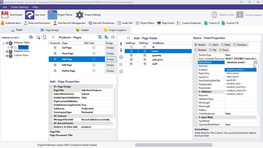Open Project Settings gear
The height and width of the screenshot is (148, 263).
pos(79,15)
